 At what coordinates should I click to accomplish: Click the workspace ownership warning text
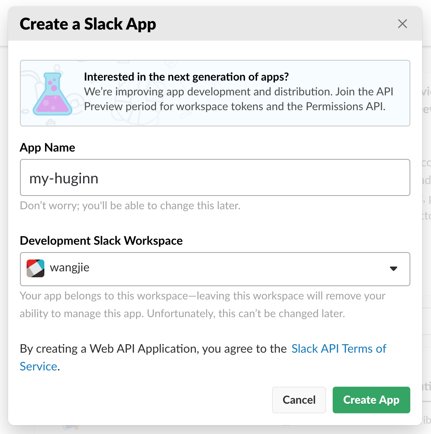coord(202,305)
